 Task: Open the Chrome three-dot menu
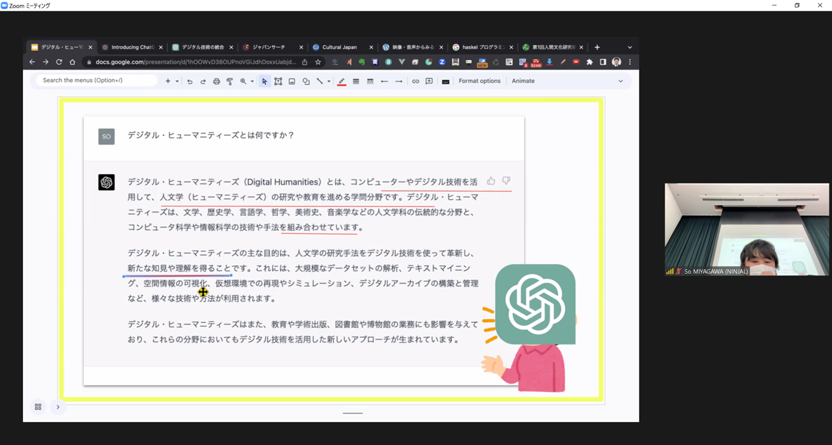pos(630,62)
